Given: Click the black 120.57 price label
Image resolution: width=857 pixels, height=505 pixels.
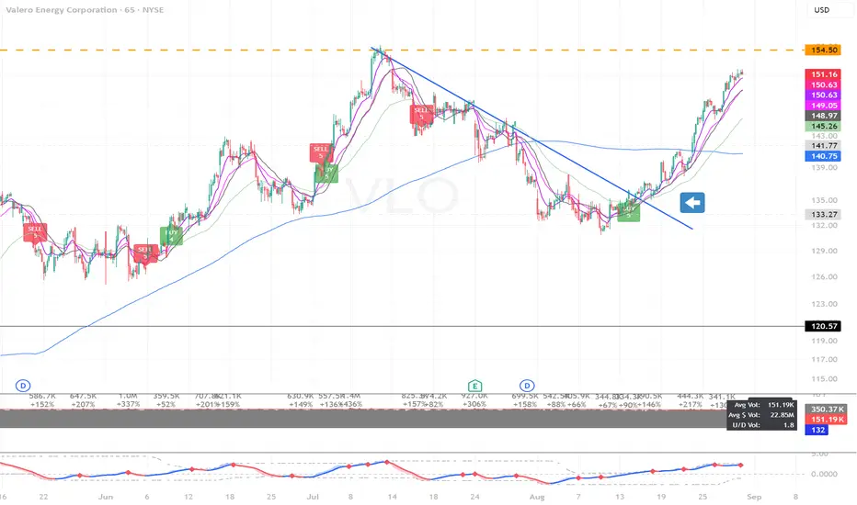Looking at the screenshot, I should [824, 327].
